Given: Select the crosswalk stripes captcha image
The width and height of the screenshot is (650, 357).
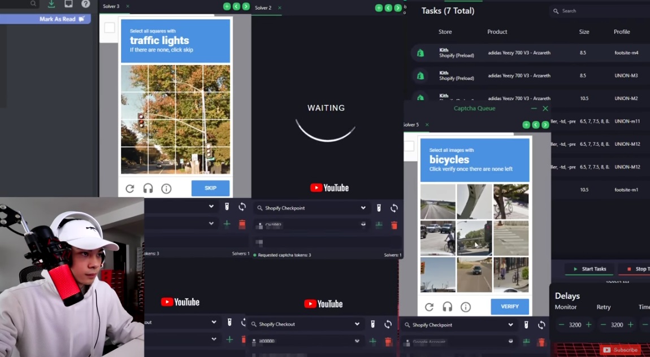Looking at the screenshot, I should click(511, 238).
